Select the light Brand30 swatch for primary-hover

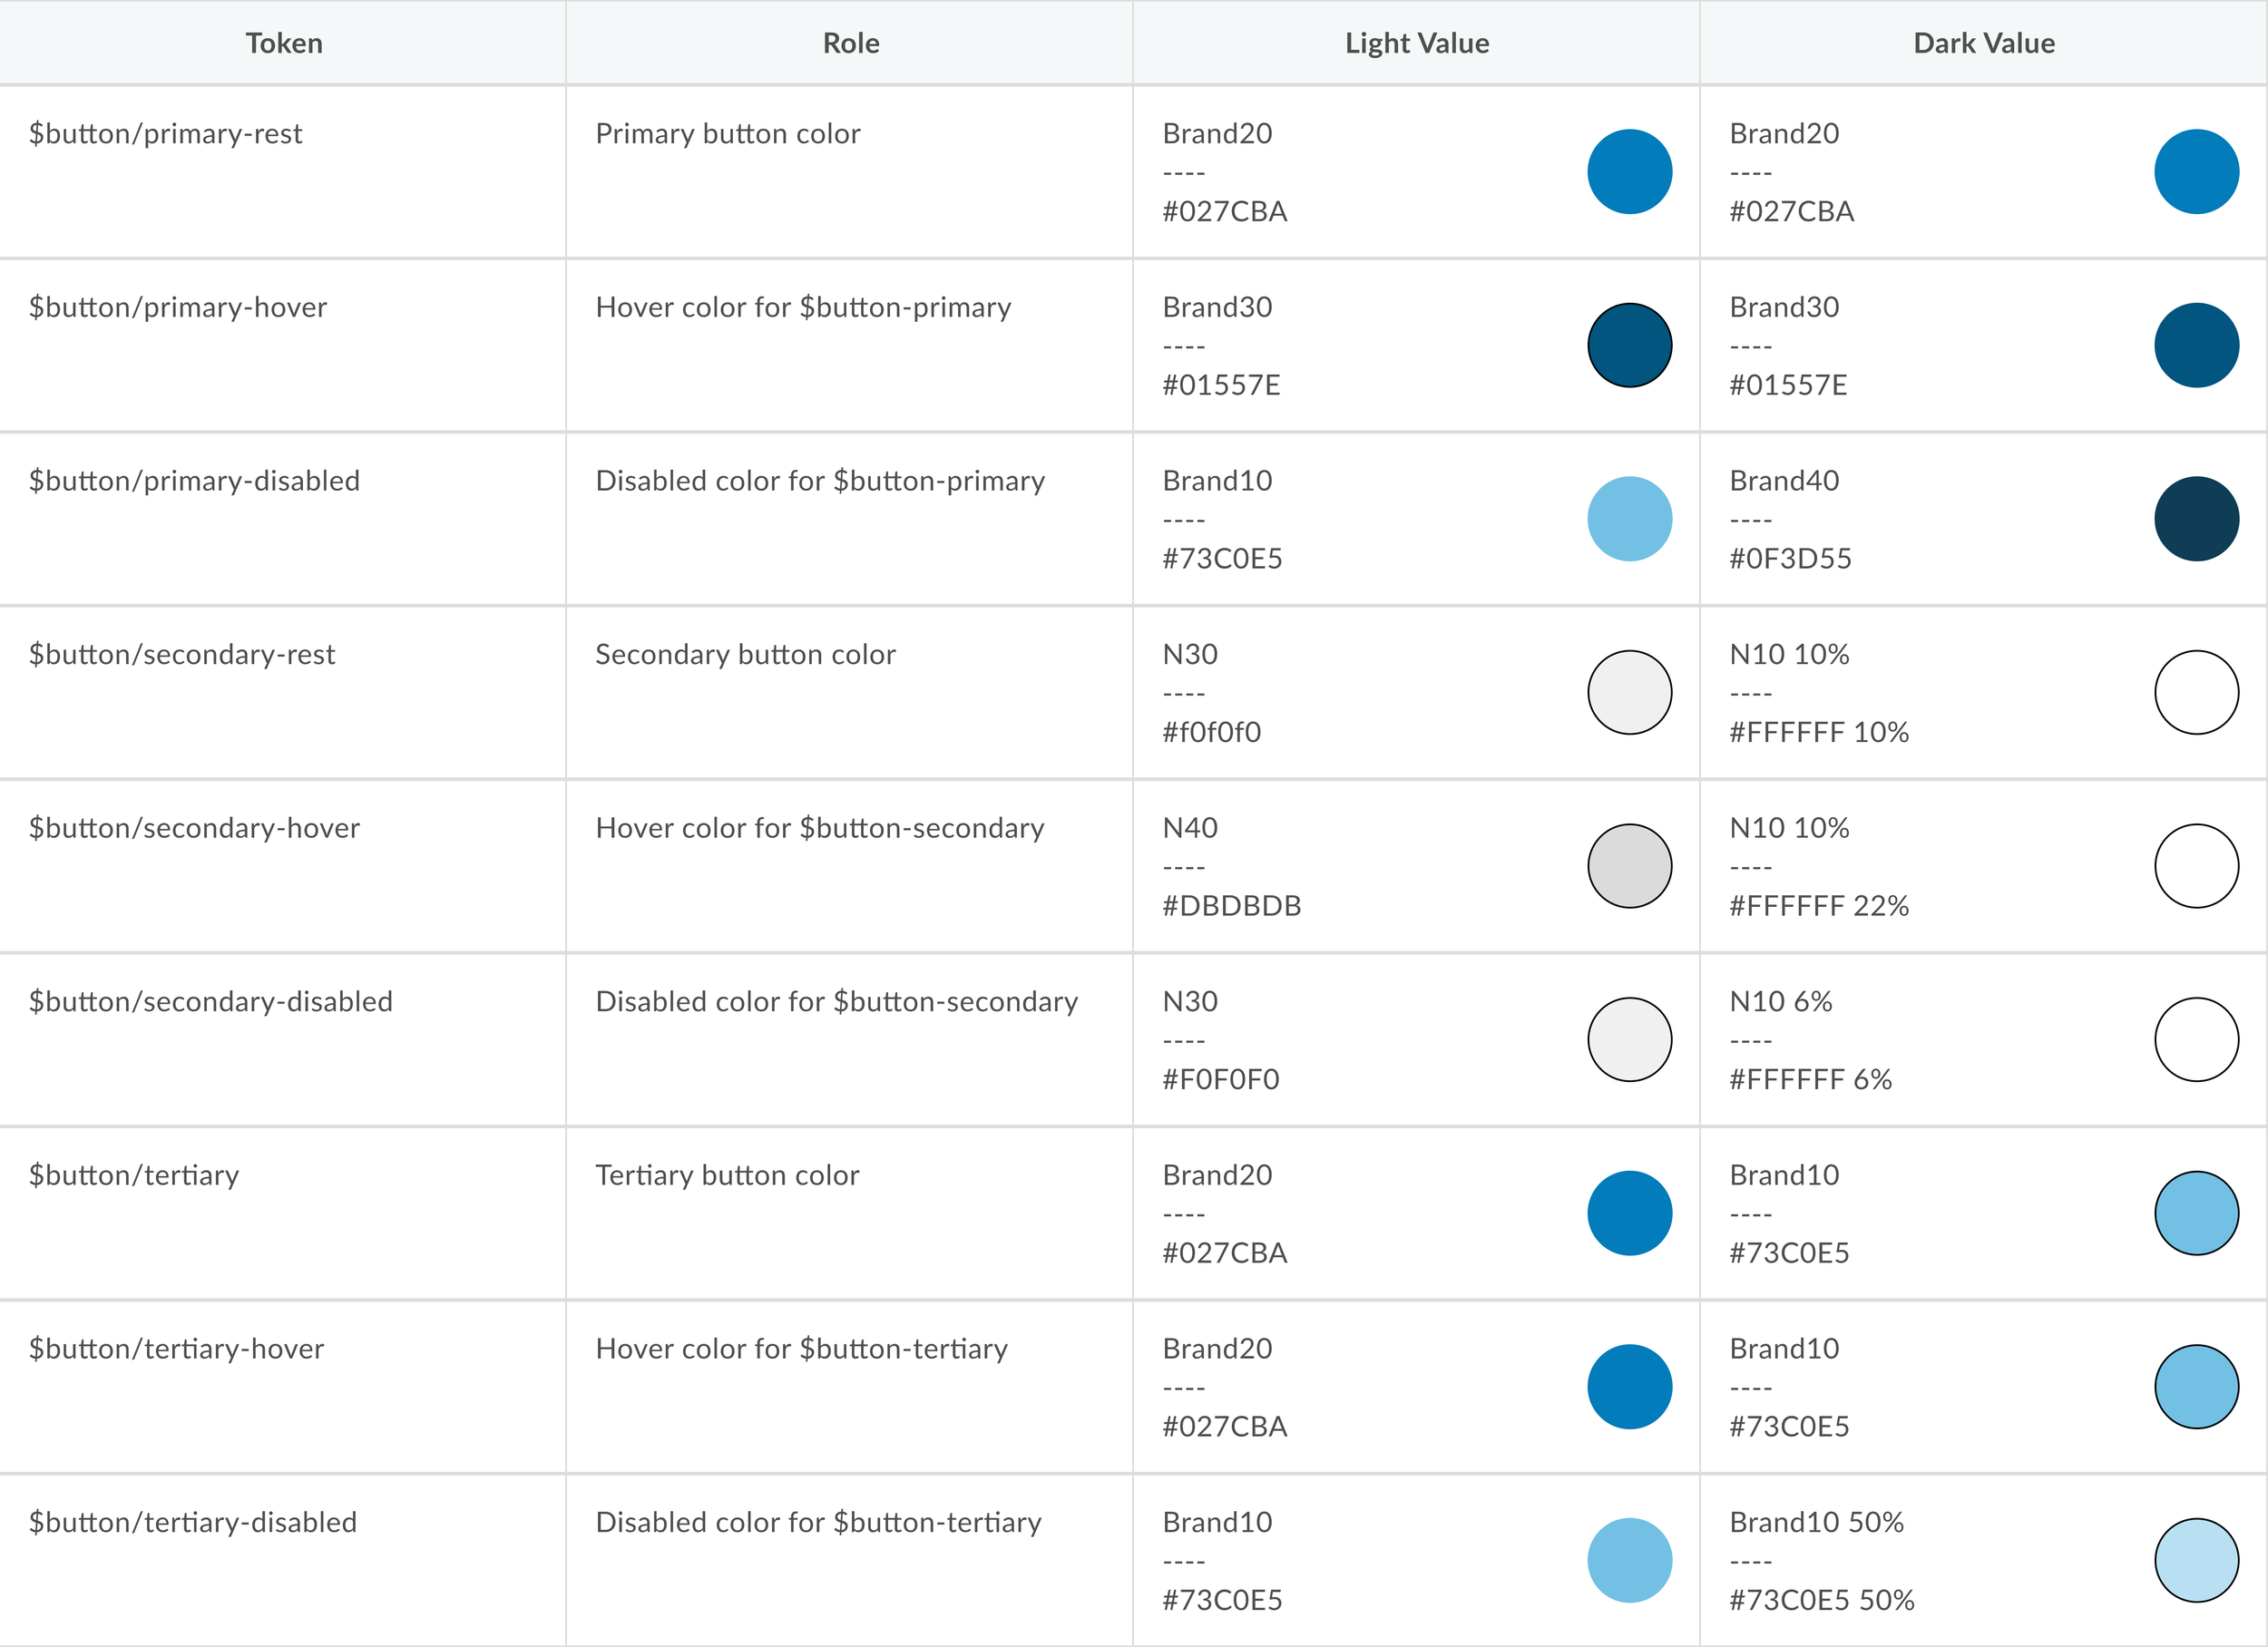[x=1629, y=345]
